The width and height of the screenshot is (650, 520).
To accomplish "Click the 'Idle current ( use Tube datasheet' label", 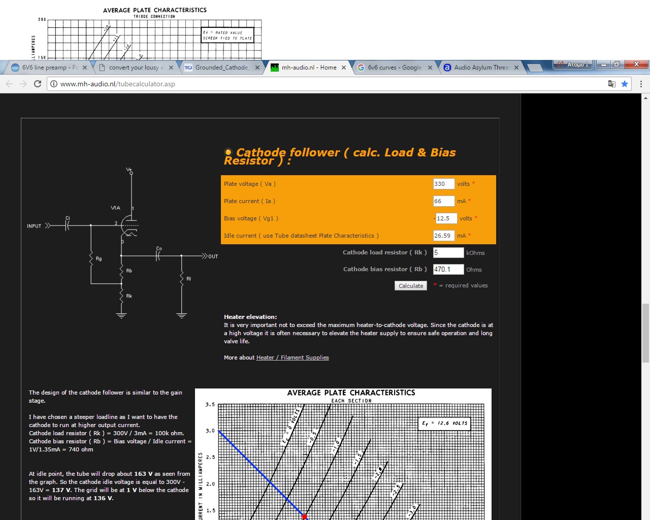I will tap(301, 236).
